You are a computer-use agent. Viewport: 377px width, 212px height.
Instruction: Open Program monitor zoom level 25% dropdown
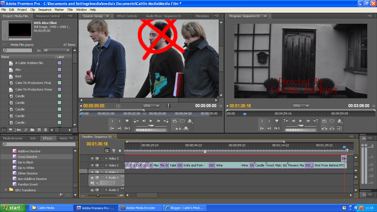pos(301,106)
